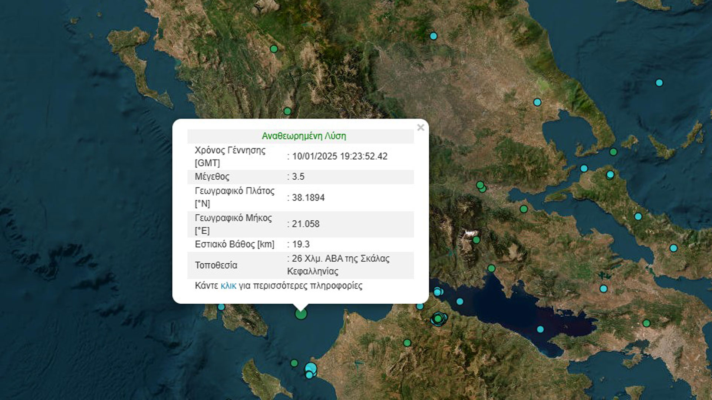Click the green marker just above the popup
The height and width of the screenshot is (400, 712).
pyautogui.click(x=287, y=111)
